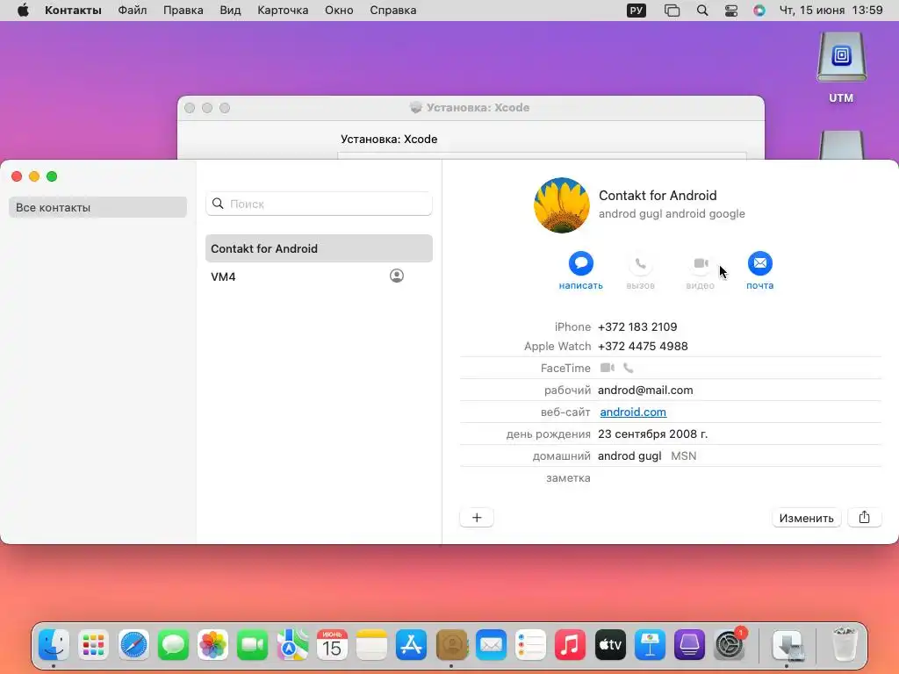Switch input source via РУ indicator
The image size is (899, 674).
coord(636,11)
